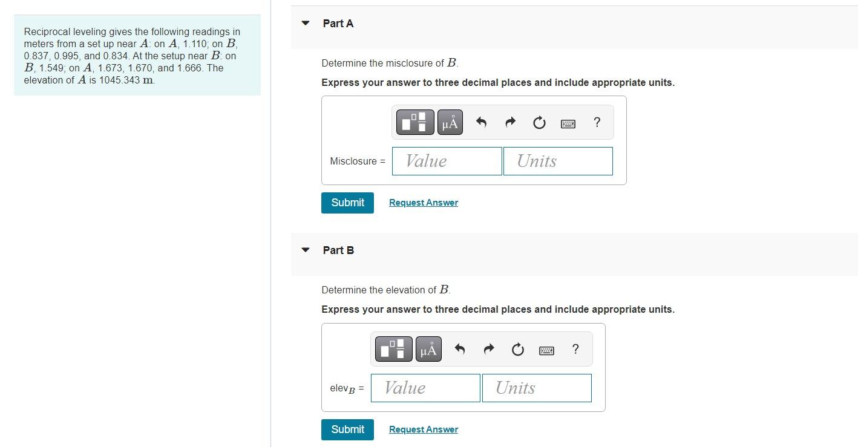Submit the Part A answer
The width and height of the screenshot is (858, 447).
[347, 202]
